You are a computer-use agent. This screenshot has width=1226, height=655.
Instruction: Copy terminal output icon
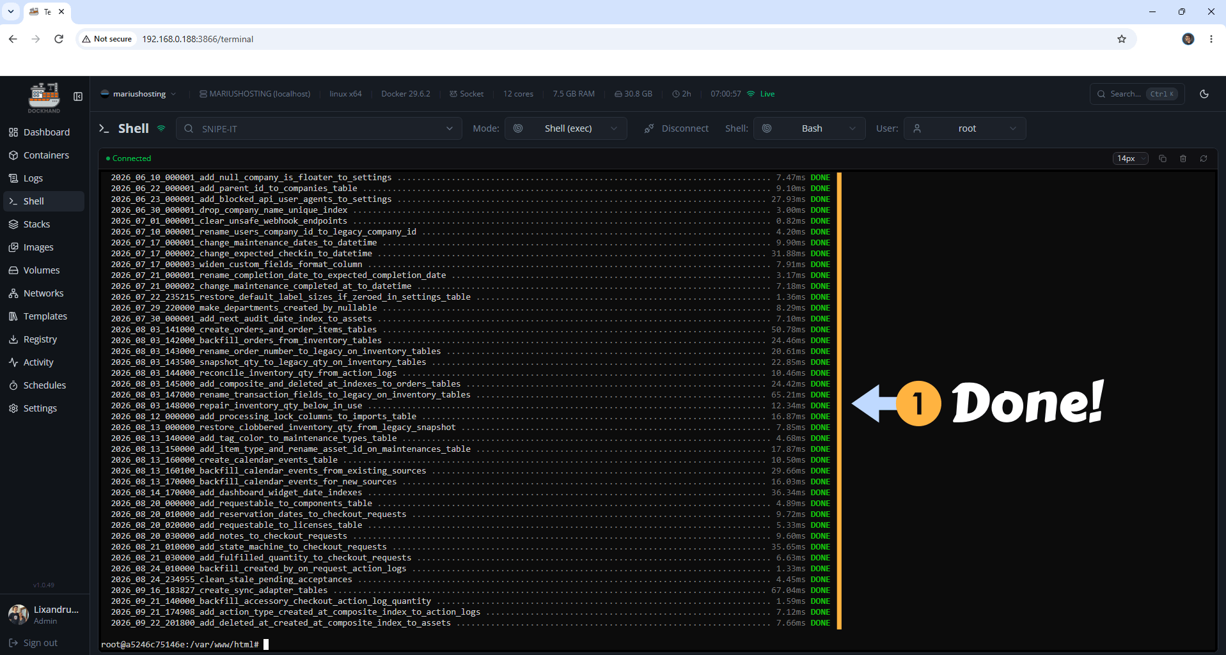[1163, 158]
